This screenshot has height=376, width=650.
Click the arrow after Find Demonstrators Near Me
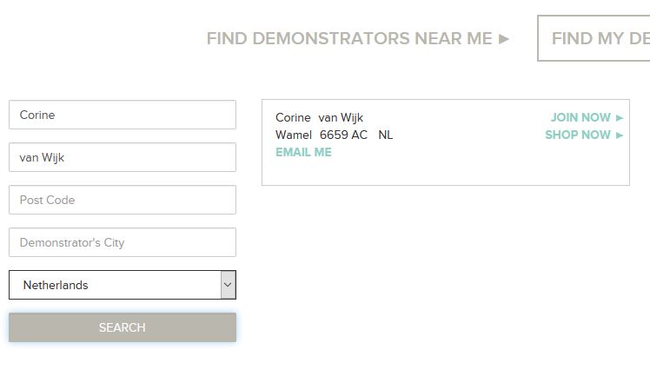(x=504, y=39)
